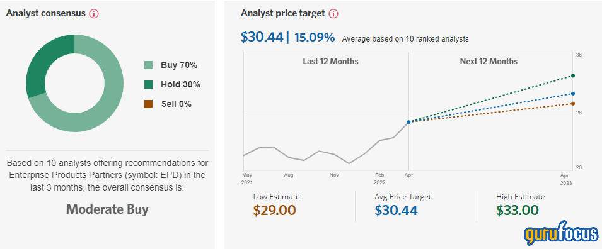Screen dimensions: 602x249
Task: Click the Hold 30% legend swatch
Action: 149,85
